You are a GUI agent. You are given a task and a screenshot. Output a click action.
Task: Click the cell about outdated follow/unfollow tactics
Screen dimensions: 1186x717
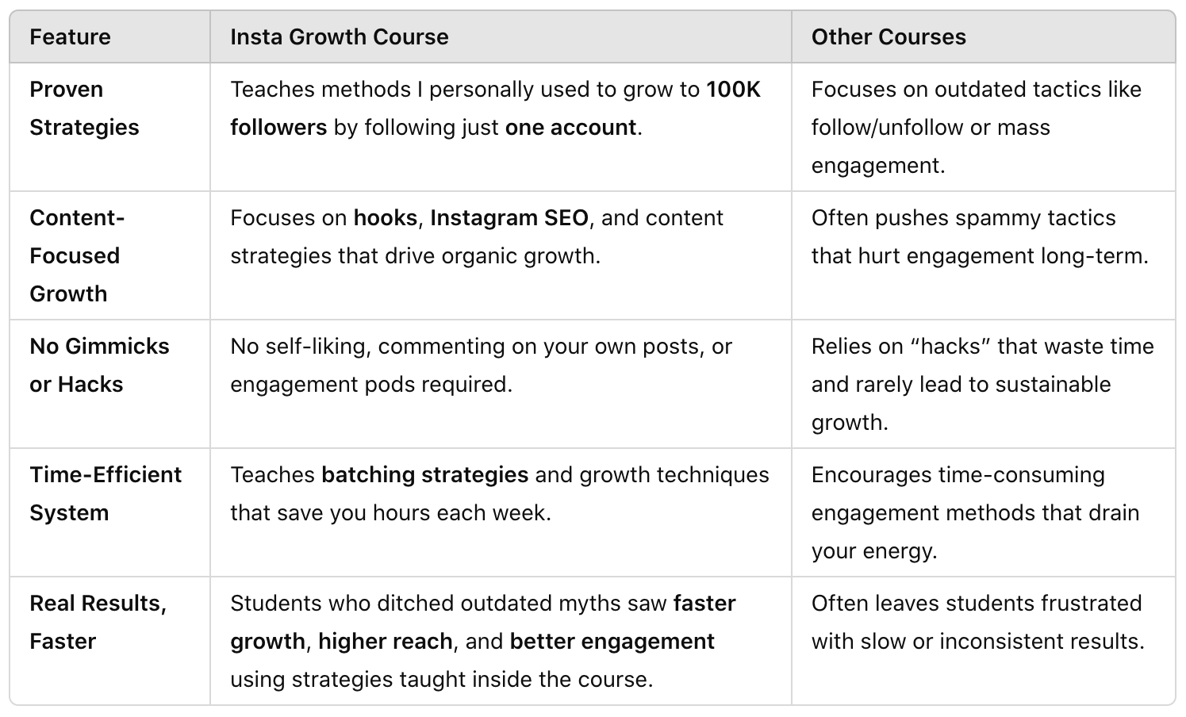(984, 127)
